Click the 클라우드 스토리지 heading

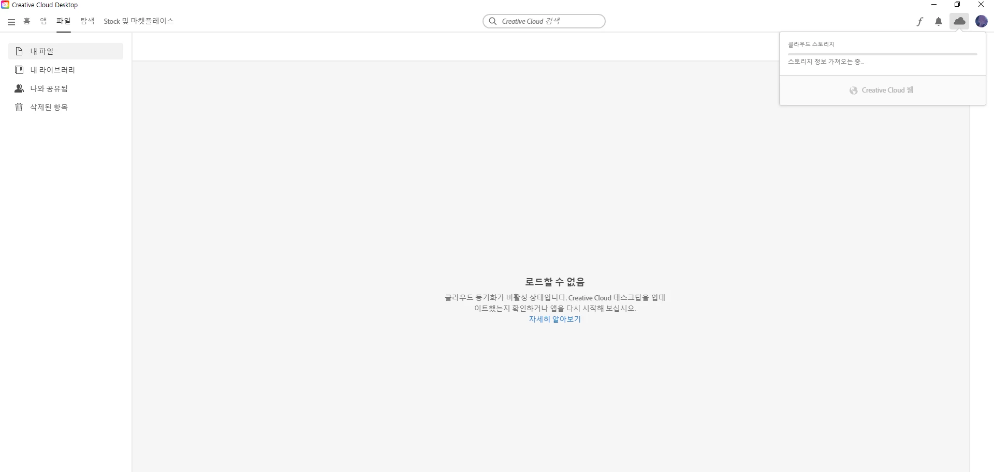pyautogui.click(x=811, y=44)
